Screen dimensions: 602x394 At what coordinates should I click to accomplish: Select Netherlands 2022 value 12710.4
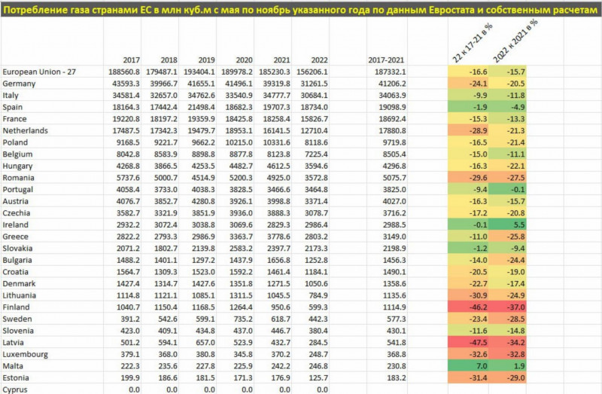click(x=314, y=130)
